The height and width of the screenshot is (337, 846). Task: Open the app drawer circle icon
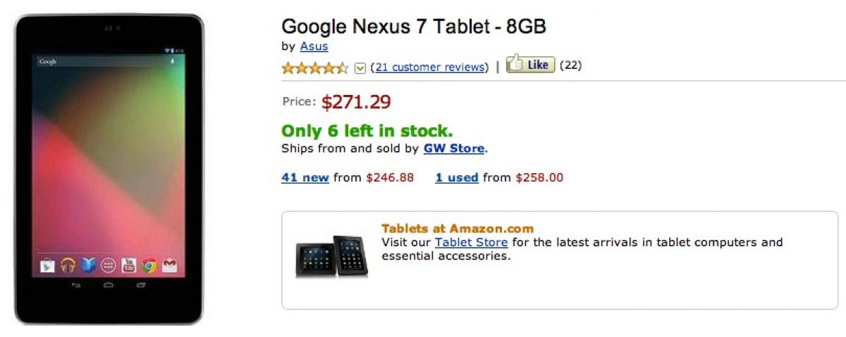tap(108, 265)
